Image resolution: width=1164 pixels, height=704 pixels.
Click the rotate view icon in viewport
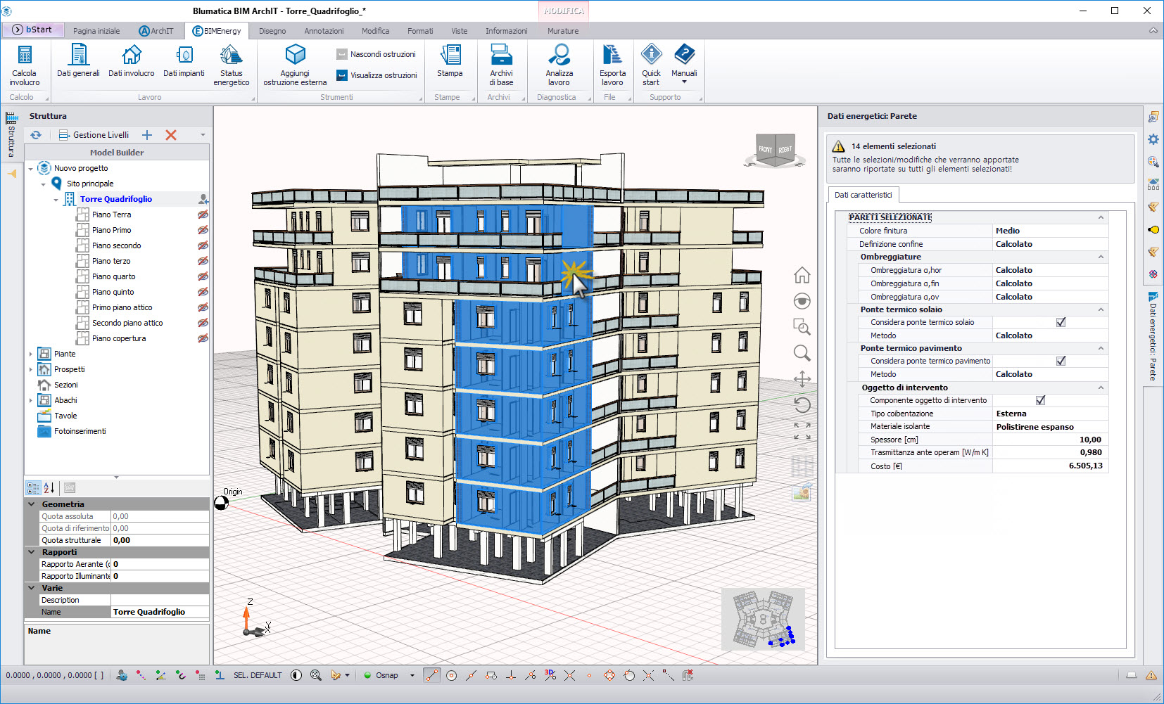[x=802, y=405]
